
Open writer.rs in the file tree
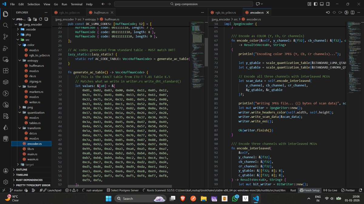(31, 102)
